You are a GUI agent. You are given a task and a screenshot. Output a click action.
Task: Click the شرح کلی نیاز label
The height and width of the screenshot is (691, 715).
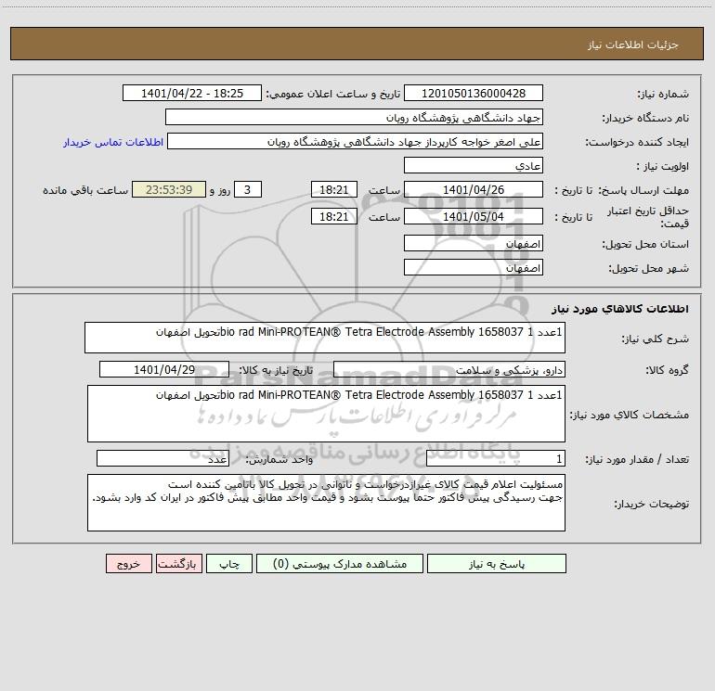pyautogui.click(x=656, y=339)
